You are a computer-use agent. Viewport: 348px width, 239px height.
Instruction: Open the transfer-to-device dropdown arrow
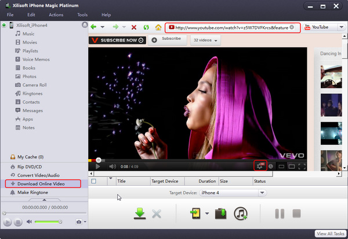coord(207,214)
